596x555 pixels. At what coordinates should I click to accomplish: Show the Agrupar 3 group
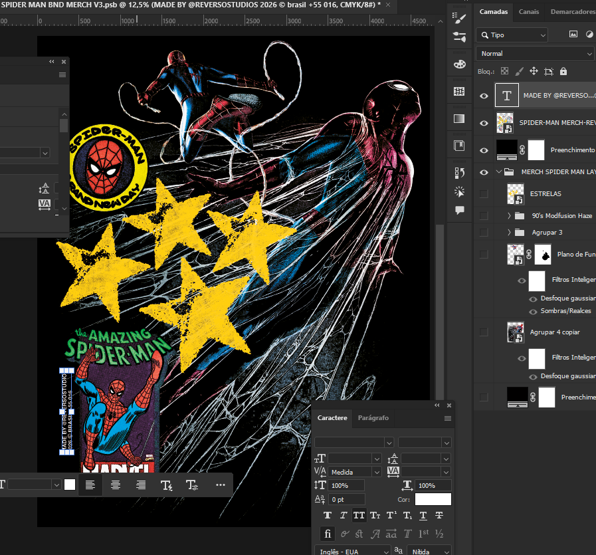click(x=484, y=232)
